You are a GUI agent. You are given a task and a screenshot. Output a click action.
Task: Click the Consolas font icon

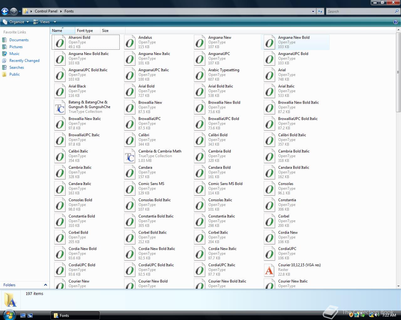click(269, 188)
